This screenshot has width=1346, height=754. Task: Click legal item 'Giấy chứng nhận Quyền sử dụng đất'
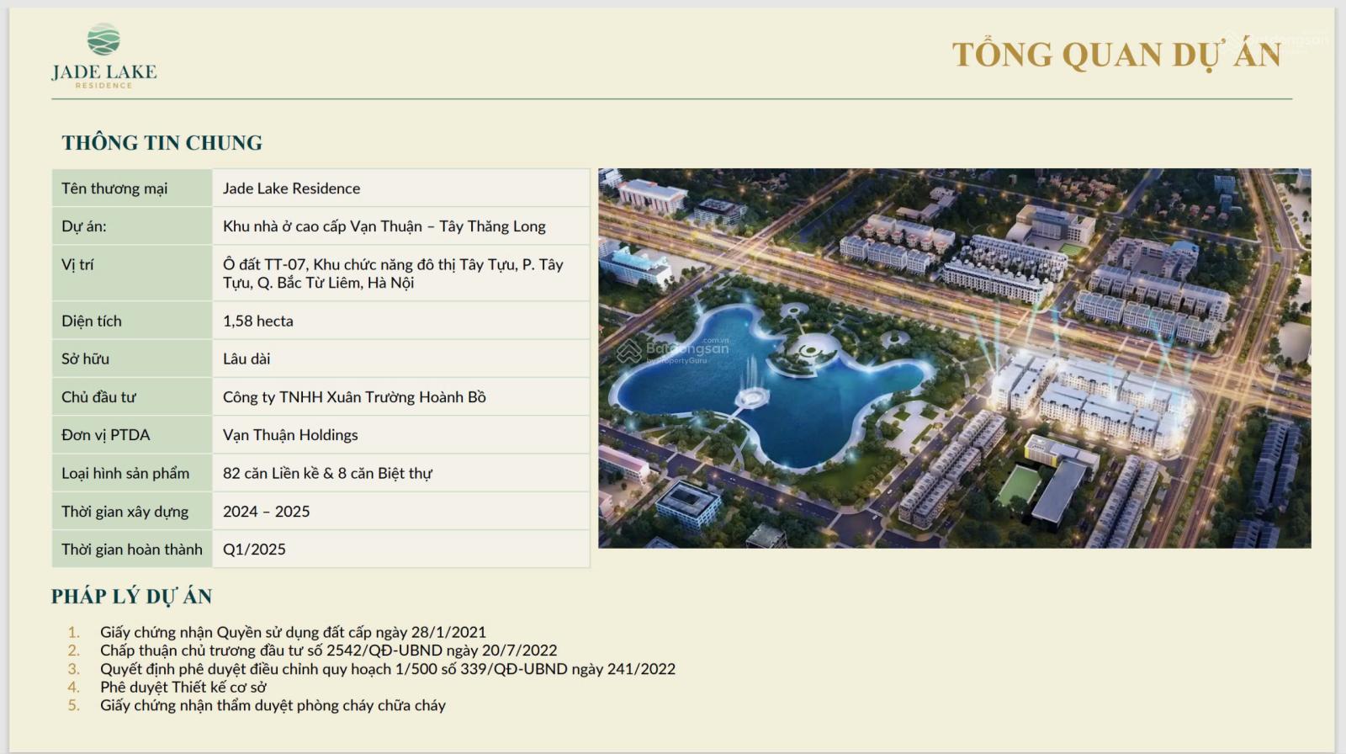click(x=293, y=632)
